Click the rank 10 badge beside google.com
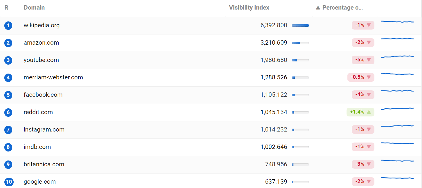This screenshot has width=422, height=188. tap(9, 182)
